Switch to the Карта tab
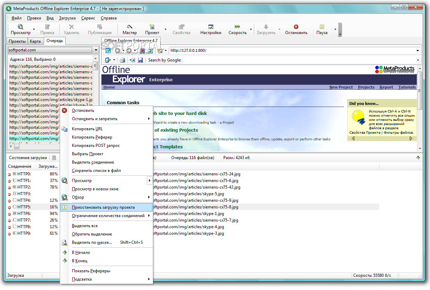This screenshot has height=290, width=430. (35, 41)
